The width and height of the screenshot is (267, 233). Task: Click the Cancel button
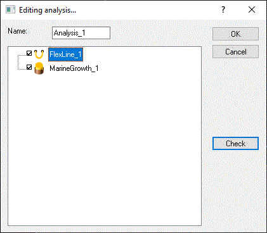[x=235, y=52]
